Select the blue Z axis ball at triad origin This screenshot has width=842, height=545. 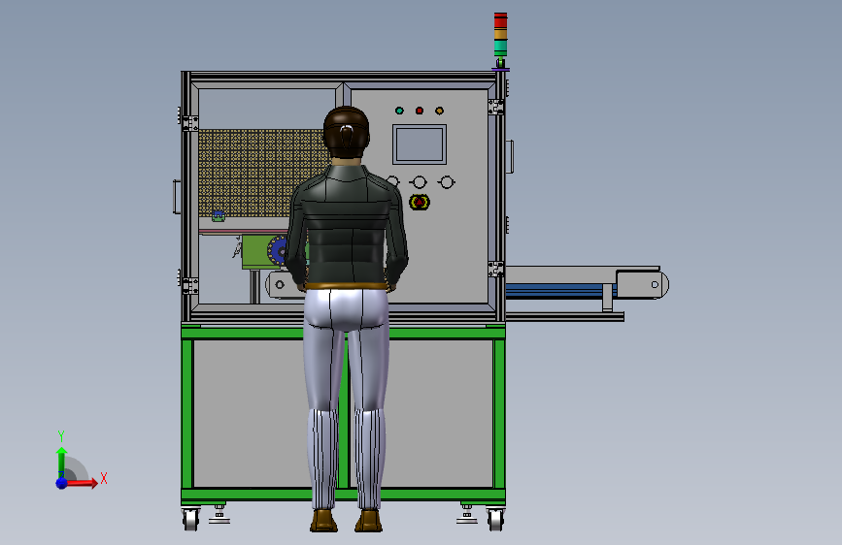pyautogui.click(x=62, y=483)
